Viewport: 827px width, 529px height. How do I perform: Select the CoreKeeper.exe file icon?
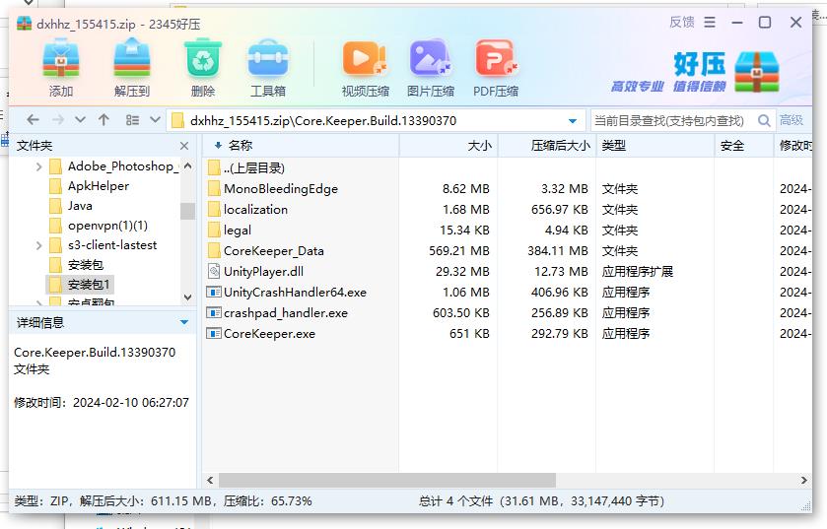(214, 334)
